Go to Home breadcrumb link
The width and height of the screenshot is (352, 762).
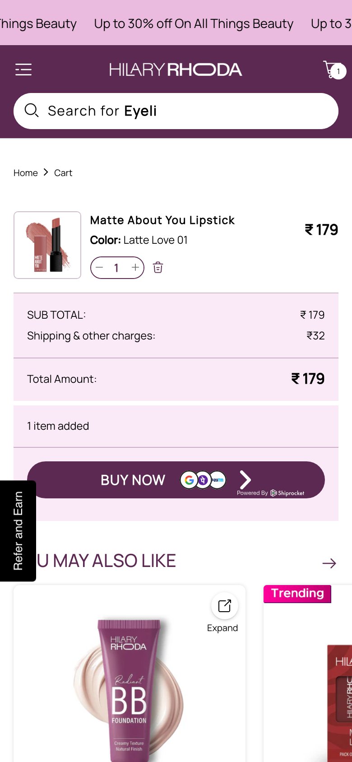tap(26, 173)
